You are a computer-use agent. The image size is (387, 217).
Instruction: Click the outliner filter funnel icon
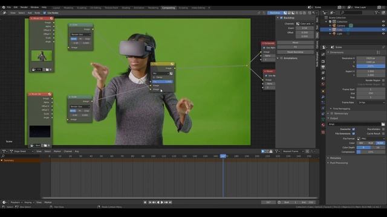376,12
